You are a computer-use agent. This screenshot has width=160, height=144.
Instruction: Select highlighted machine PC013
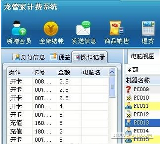[x=142, y=123]
